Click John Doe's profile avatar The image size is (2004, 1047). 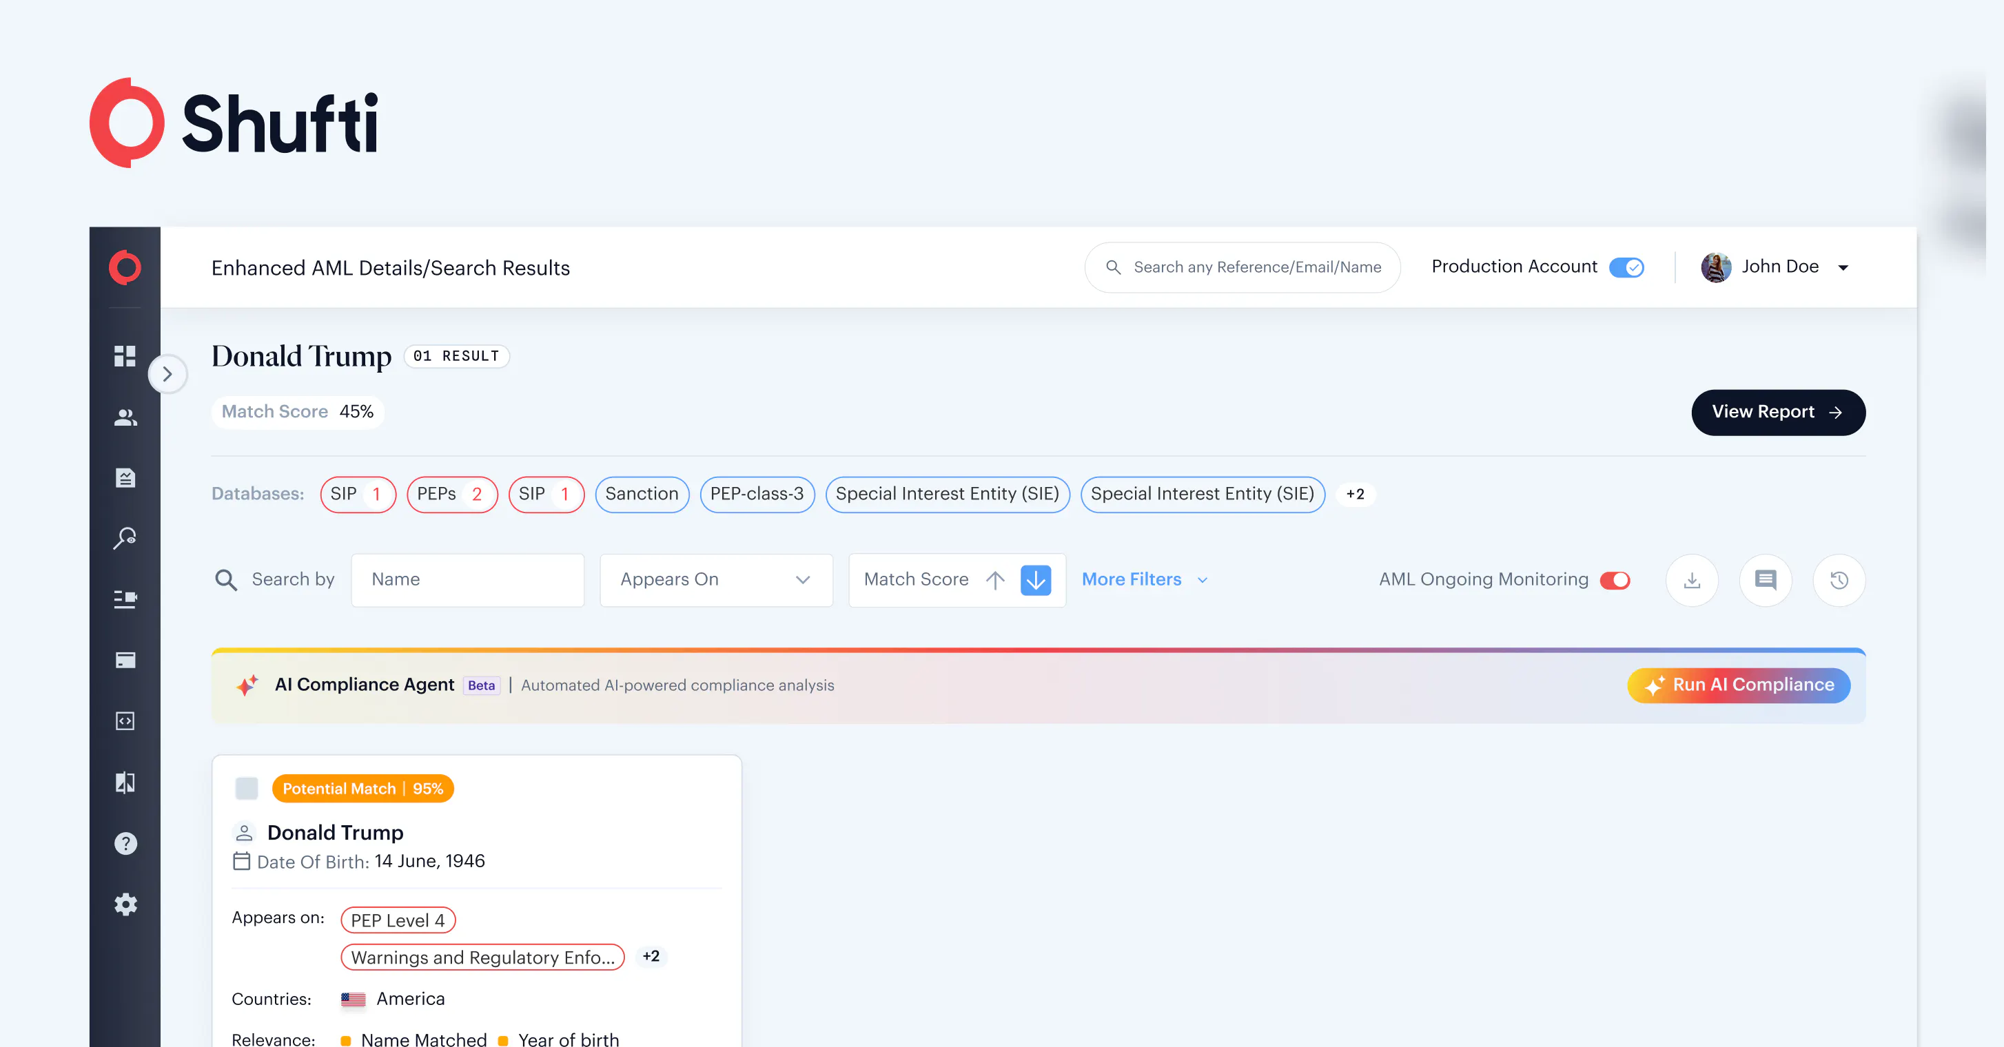click(1715, 267)
